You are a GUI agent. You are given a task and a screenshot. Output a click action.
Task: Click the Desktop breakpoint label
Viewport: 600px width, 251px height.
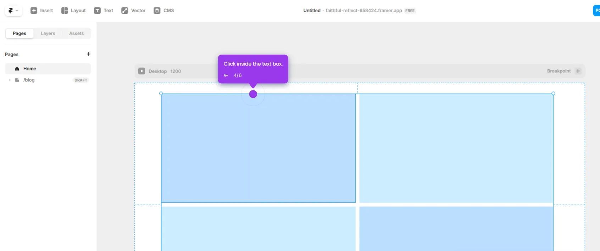point(157,71)
